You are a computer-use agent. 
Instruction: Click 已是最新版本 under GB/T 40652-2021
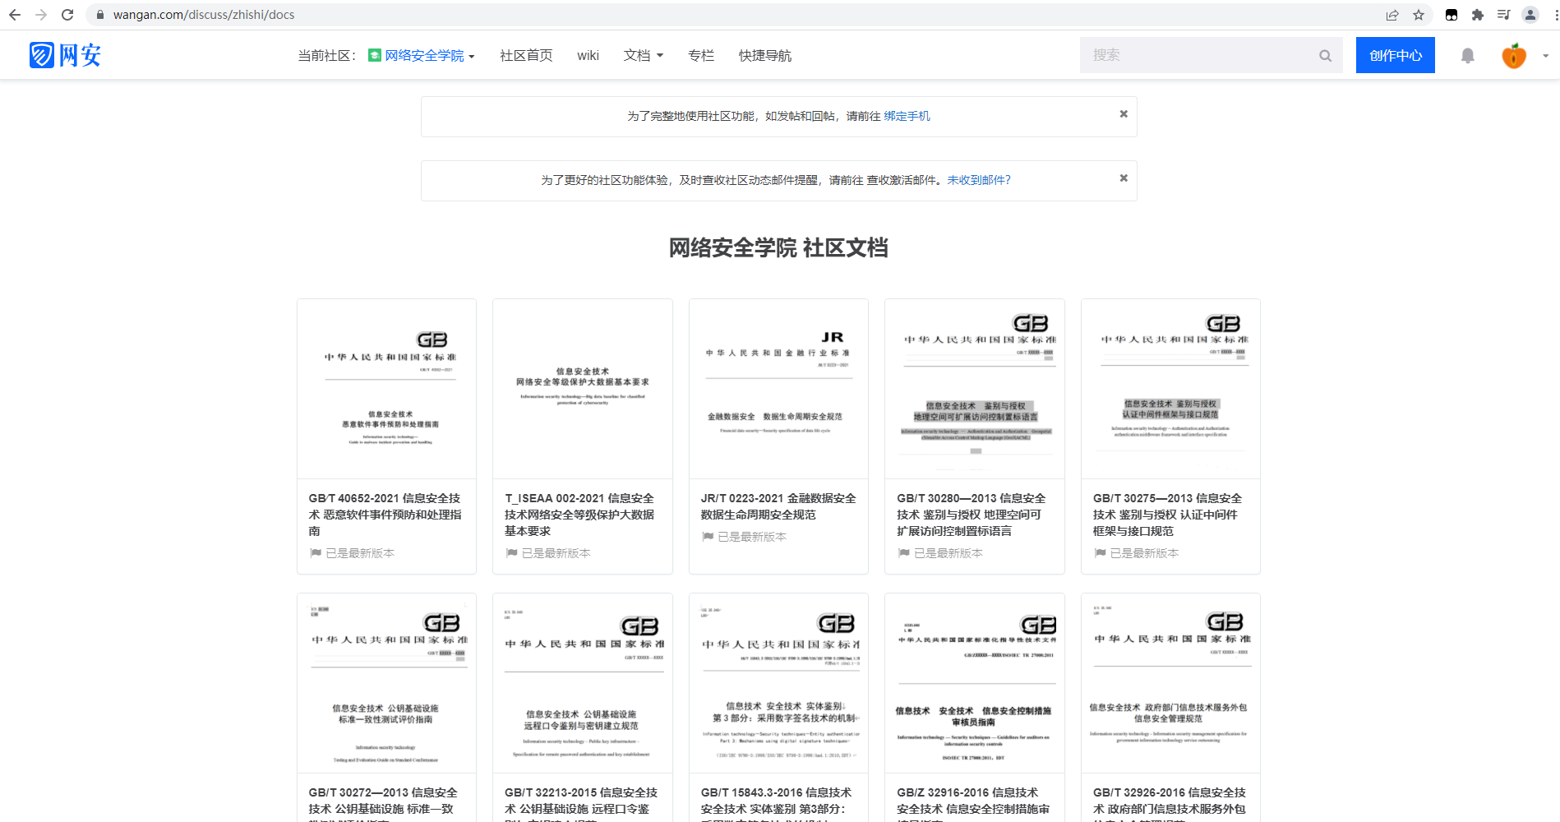pyautogui.click(x=360, y=553)
